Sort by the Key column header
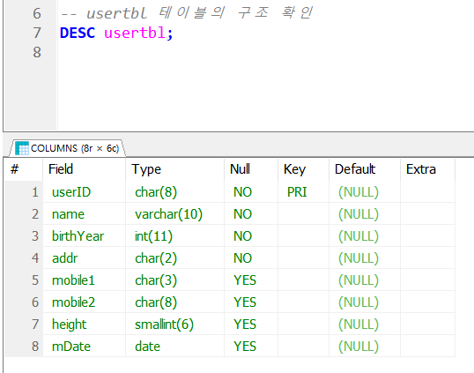 pyautogui.click(x=303, y=169)
